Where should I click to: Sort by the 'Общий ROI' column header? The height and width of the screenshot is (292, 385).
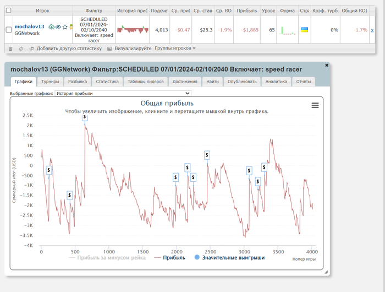[355, 10]
